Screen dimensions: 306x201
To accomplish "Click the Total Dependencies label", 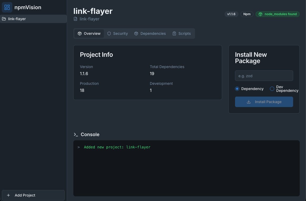I will (167, 67).
